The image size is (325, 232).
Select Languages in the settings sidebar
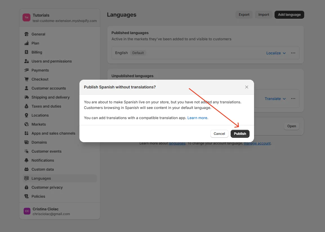[x=41, y=178]
